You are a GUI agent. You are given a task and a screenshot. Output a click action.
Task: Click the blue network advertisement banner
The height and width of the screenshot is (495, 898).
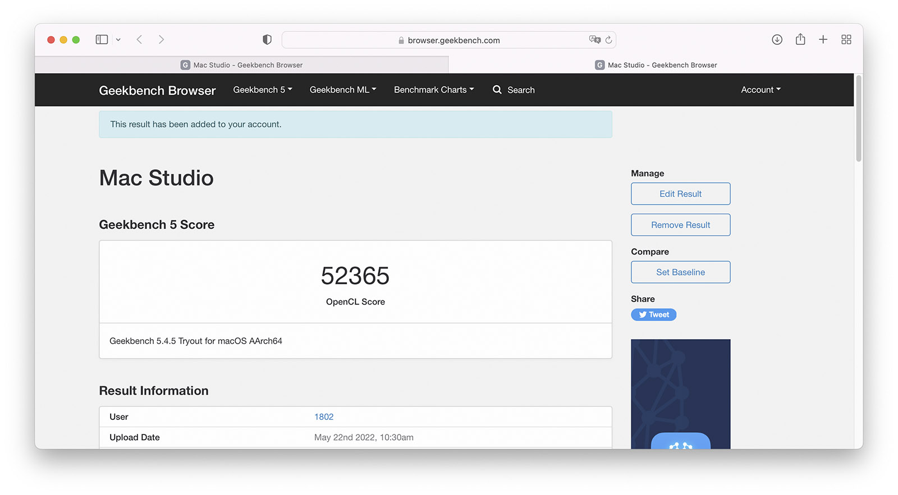tap(680, 394)
